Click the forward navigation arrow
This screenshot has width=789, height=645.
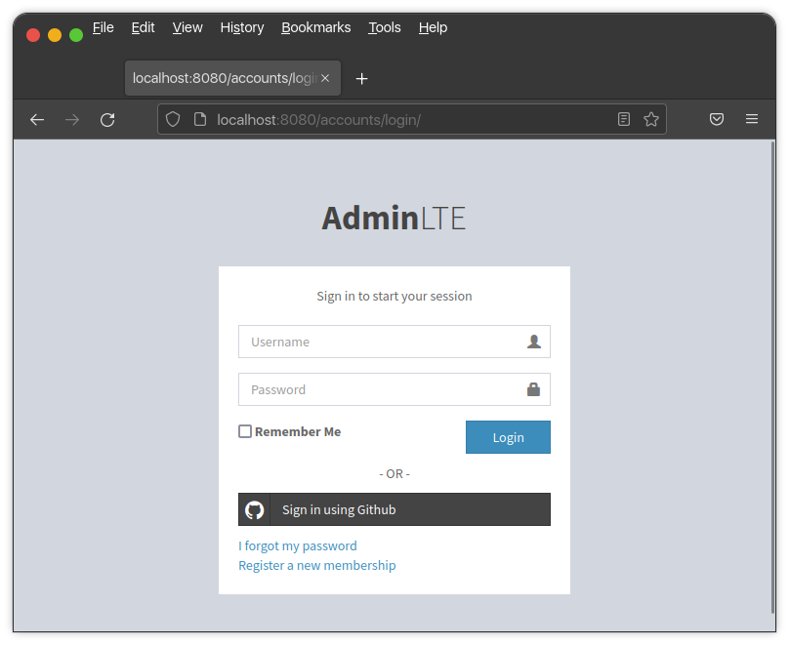point(72,120)
